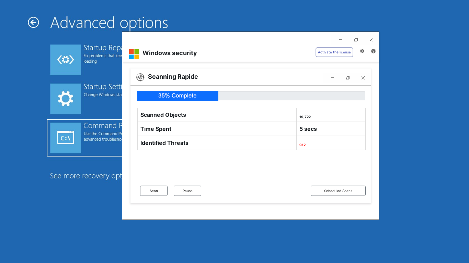Select the Time Spent label

pos(156,129)
